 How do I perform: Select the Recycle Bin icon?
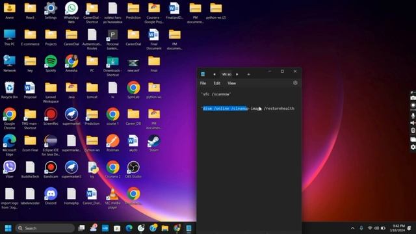(10, 90)
